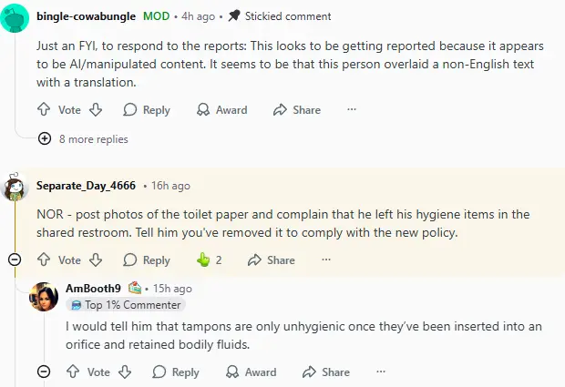The image size is (565, 387).
Task: Upvote bingle-cowabungle's stickied comment
Action: [43, 109]
